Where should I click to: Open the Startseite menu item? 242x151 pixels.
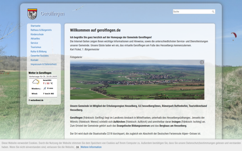tap(35, 26)
